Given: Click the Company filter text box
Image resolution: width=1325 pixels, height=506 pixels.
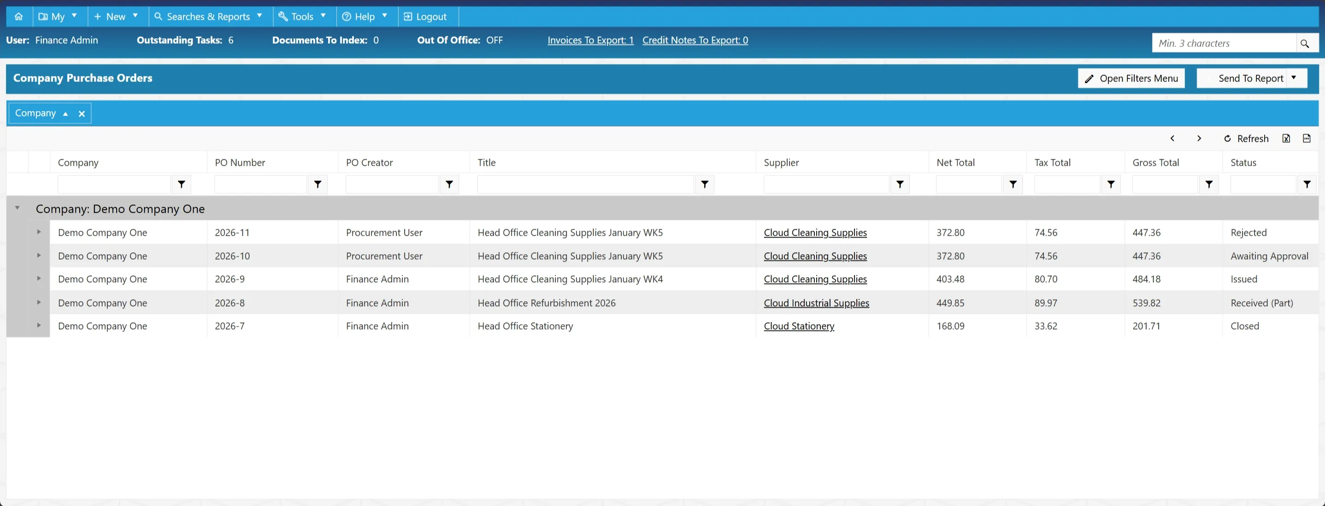Looking at the screenshot, I should [114, 185].
